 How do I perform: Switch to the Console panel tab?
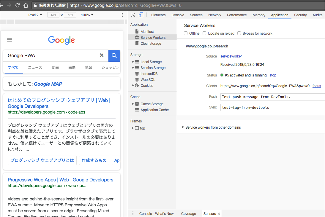coord(178,15)
